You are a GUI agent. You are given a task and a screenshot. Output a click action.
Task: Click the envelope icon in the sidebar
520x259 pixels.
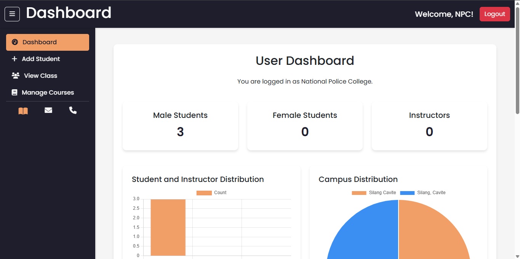48,110
